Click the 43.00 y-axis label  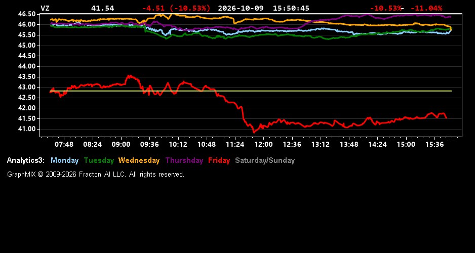[x=27, y=88]
